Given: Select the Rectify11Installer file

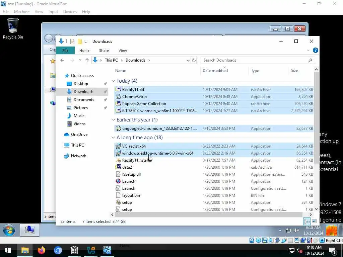Looking at the screenshot, I should [x=214, y=160].
